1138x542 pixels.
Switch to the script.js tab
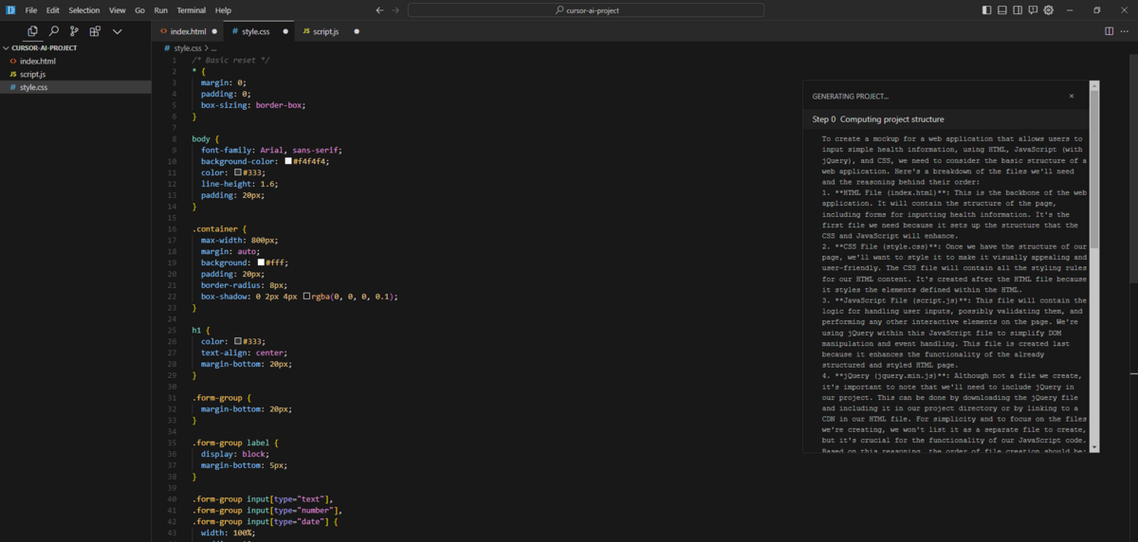tap(330, 31)
